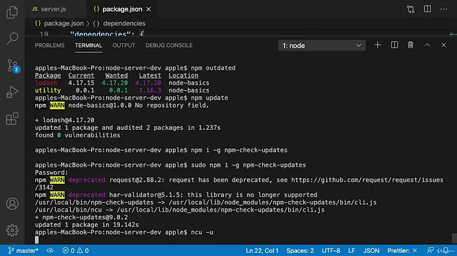Open the Run and Debug view
457x256 pixels.
(x=12, y=92)
